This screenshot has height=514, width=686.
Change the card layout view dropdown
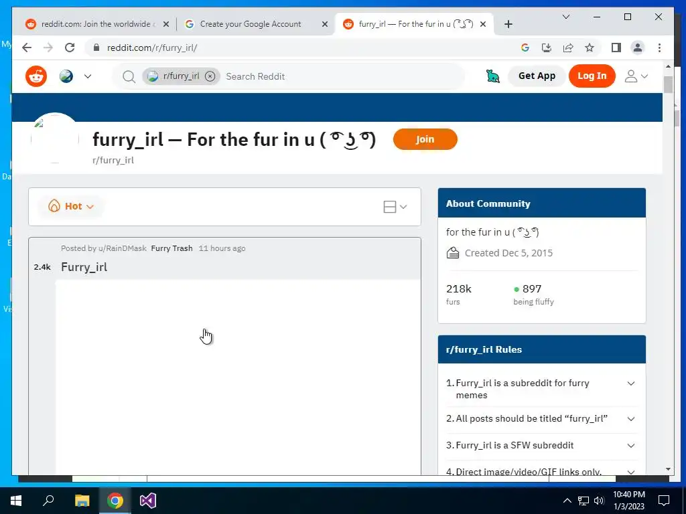click(395, 207)
